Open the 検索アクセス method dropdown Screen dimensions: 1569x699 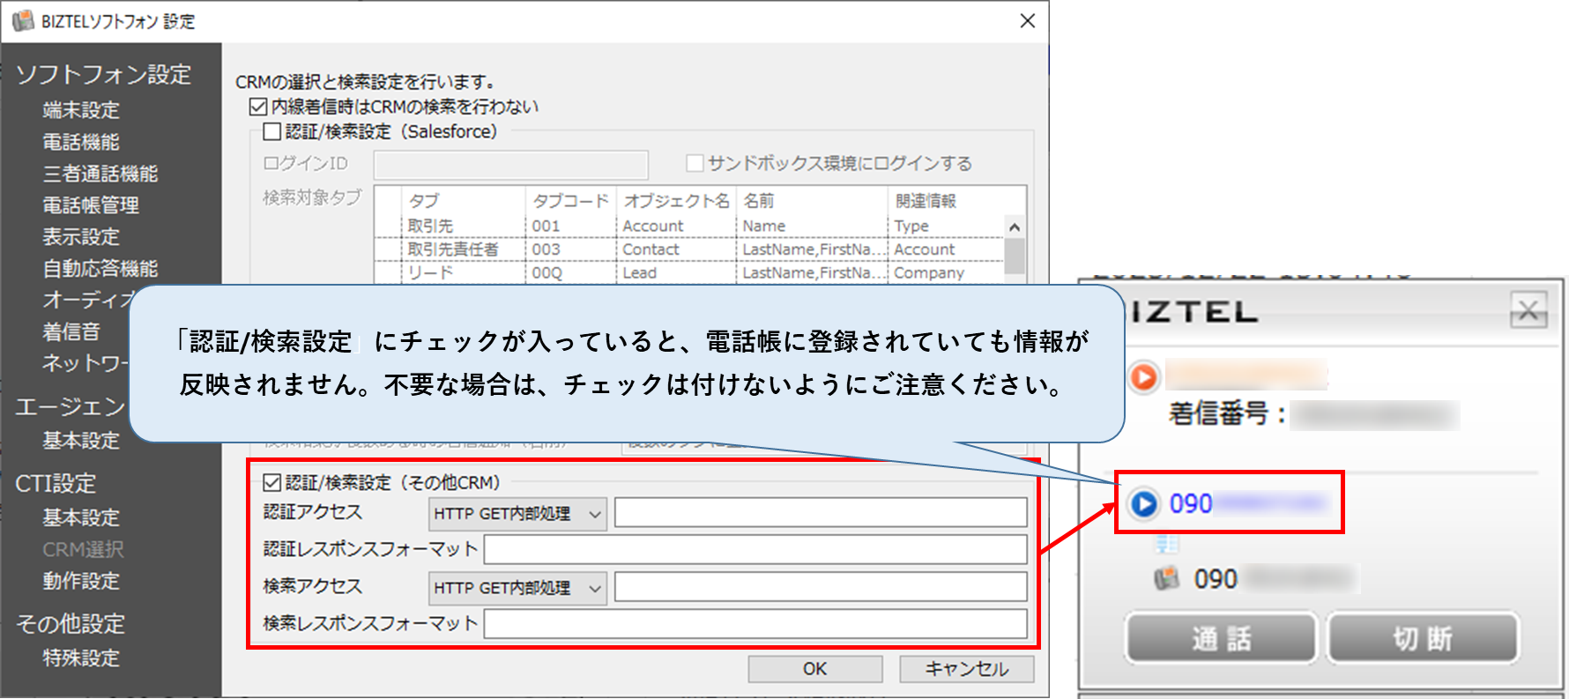517,588
